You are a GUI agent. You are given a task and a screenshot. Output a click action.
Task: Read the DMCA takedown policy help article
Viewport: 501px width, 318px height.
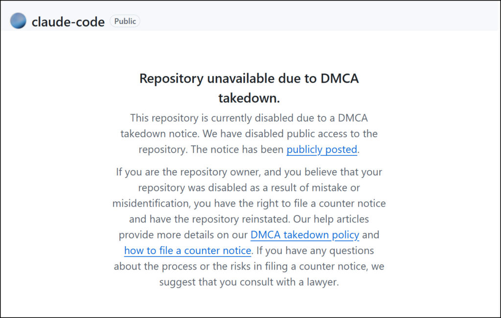(304, 235)
